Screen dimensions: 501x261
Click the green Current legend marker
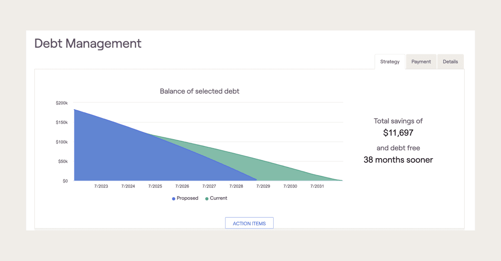[x=206, y=198]
